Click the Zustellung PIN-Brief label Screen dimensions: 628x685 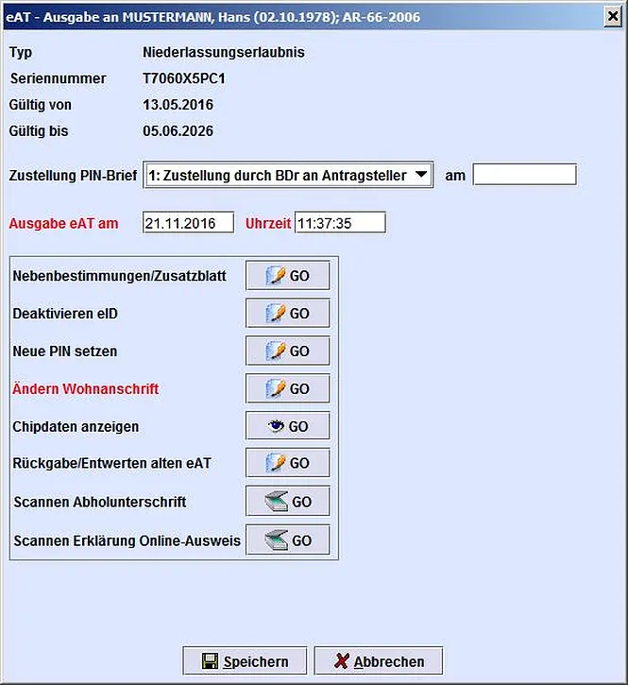(73, 176)
